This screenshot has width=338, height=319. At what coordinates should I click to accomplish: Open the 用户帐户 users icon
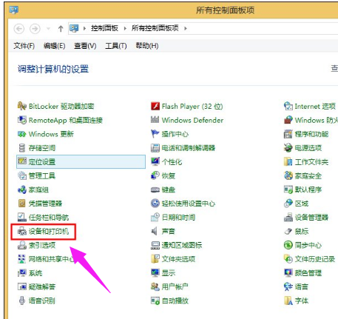click(155, 286)
